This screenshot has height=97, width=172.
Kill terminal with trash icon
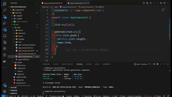(x=157, y=64)
